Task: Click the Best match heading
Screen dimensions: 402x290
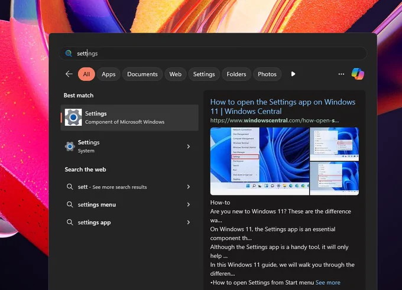Action: pos(79,95)
